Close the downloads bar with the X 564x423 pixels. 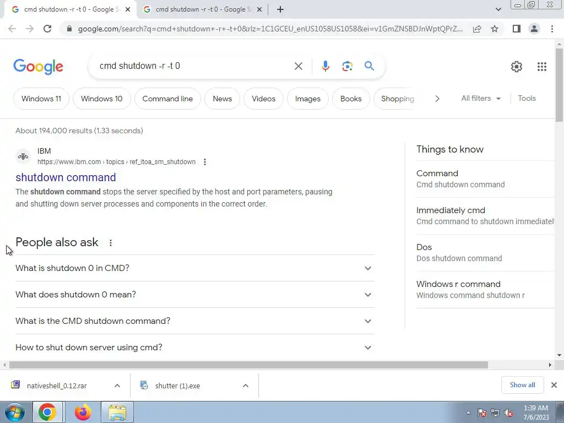tap(554, 385)
